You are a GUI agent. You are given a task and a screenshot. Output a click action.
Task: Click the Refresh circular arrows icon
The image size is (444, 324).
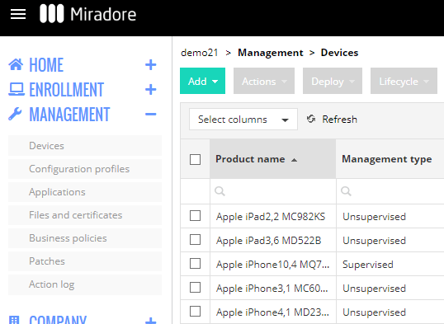click(x=311, y=119)
